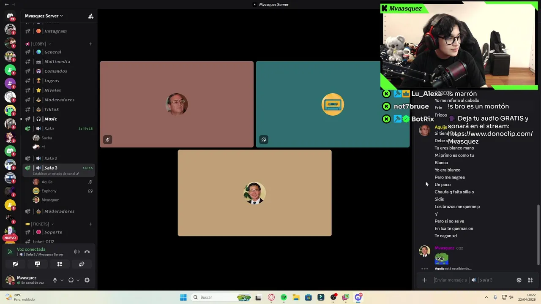Open output device options arrow beside headphones
This screenshot has height=304, width=541.
[78, 280]
